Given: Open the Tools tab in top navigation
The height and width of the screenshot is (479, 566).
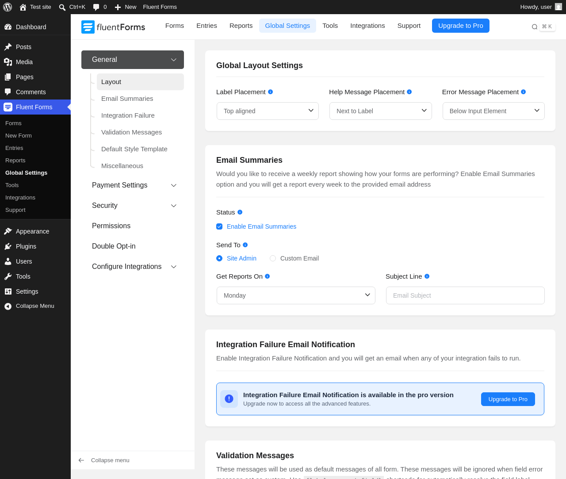Looking at the screenshot, I should (x=330, y=26).
